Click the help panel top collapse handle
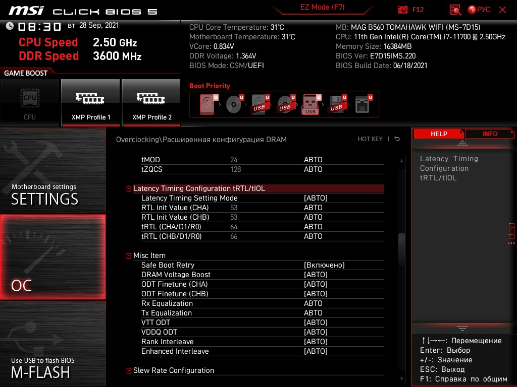 [x=462, y=143]
